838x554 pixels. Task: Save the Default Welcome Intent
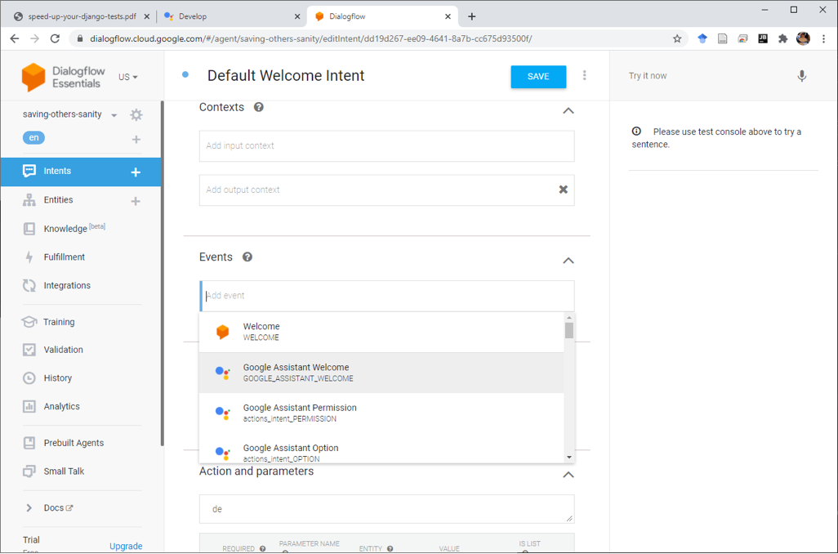(538, 77)
